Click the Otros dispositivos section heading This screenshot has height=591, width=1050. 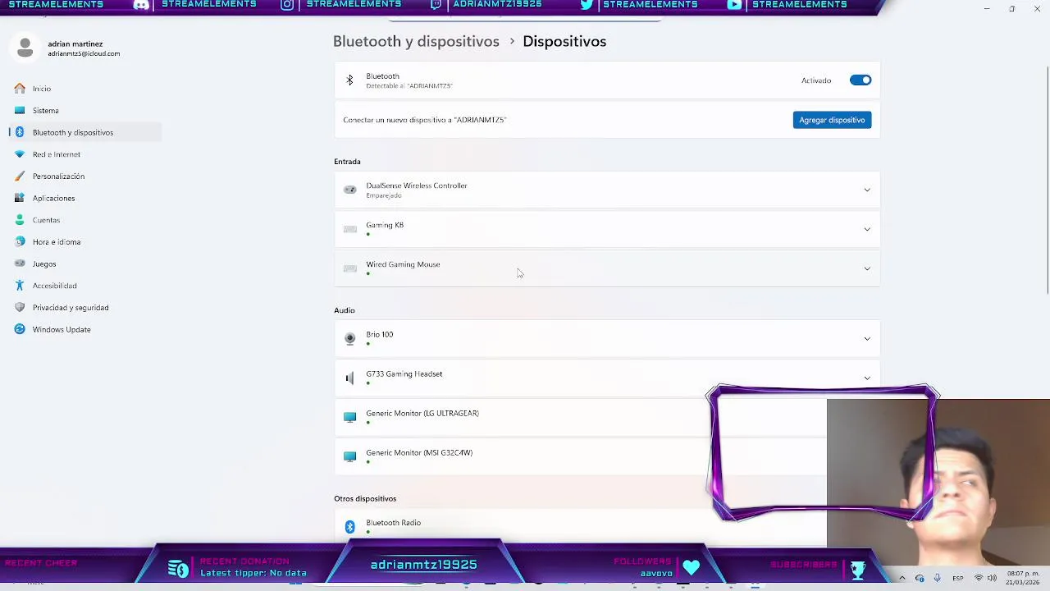pyautogui.click(x=365, y=498)
